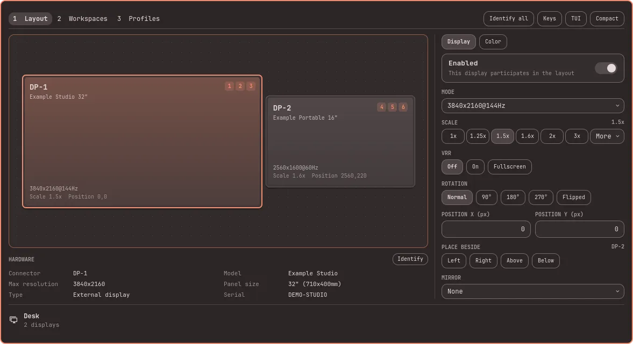Switch to the Profiles tab
Image resolution: width=633 pixels, height=344 pixels.
pos(138,19)
